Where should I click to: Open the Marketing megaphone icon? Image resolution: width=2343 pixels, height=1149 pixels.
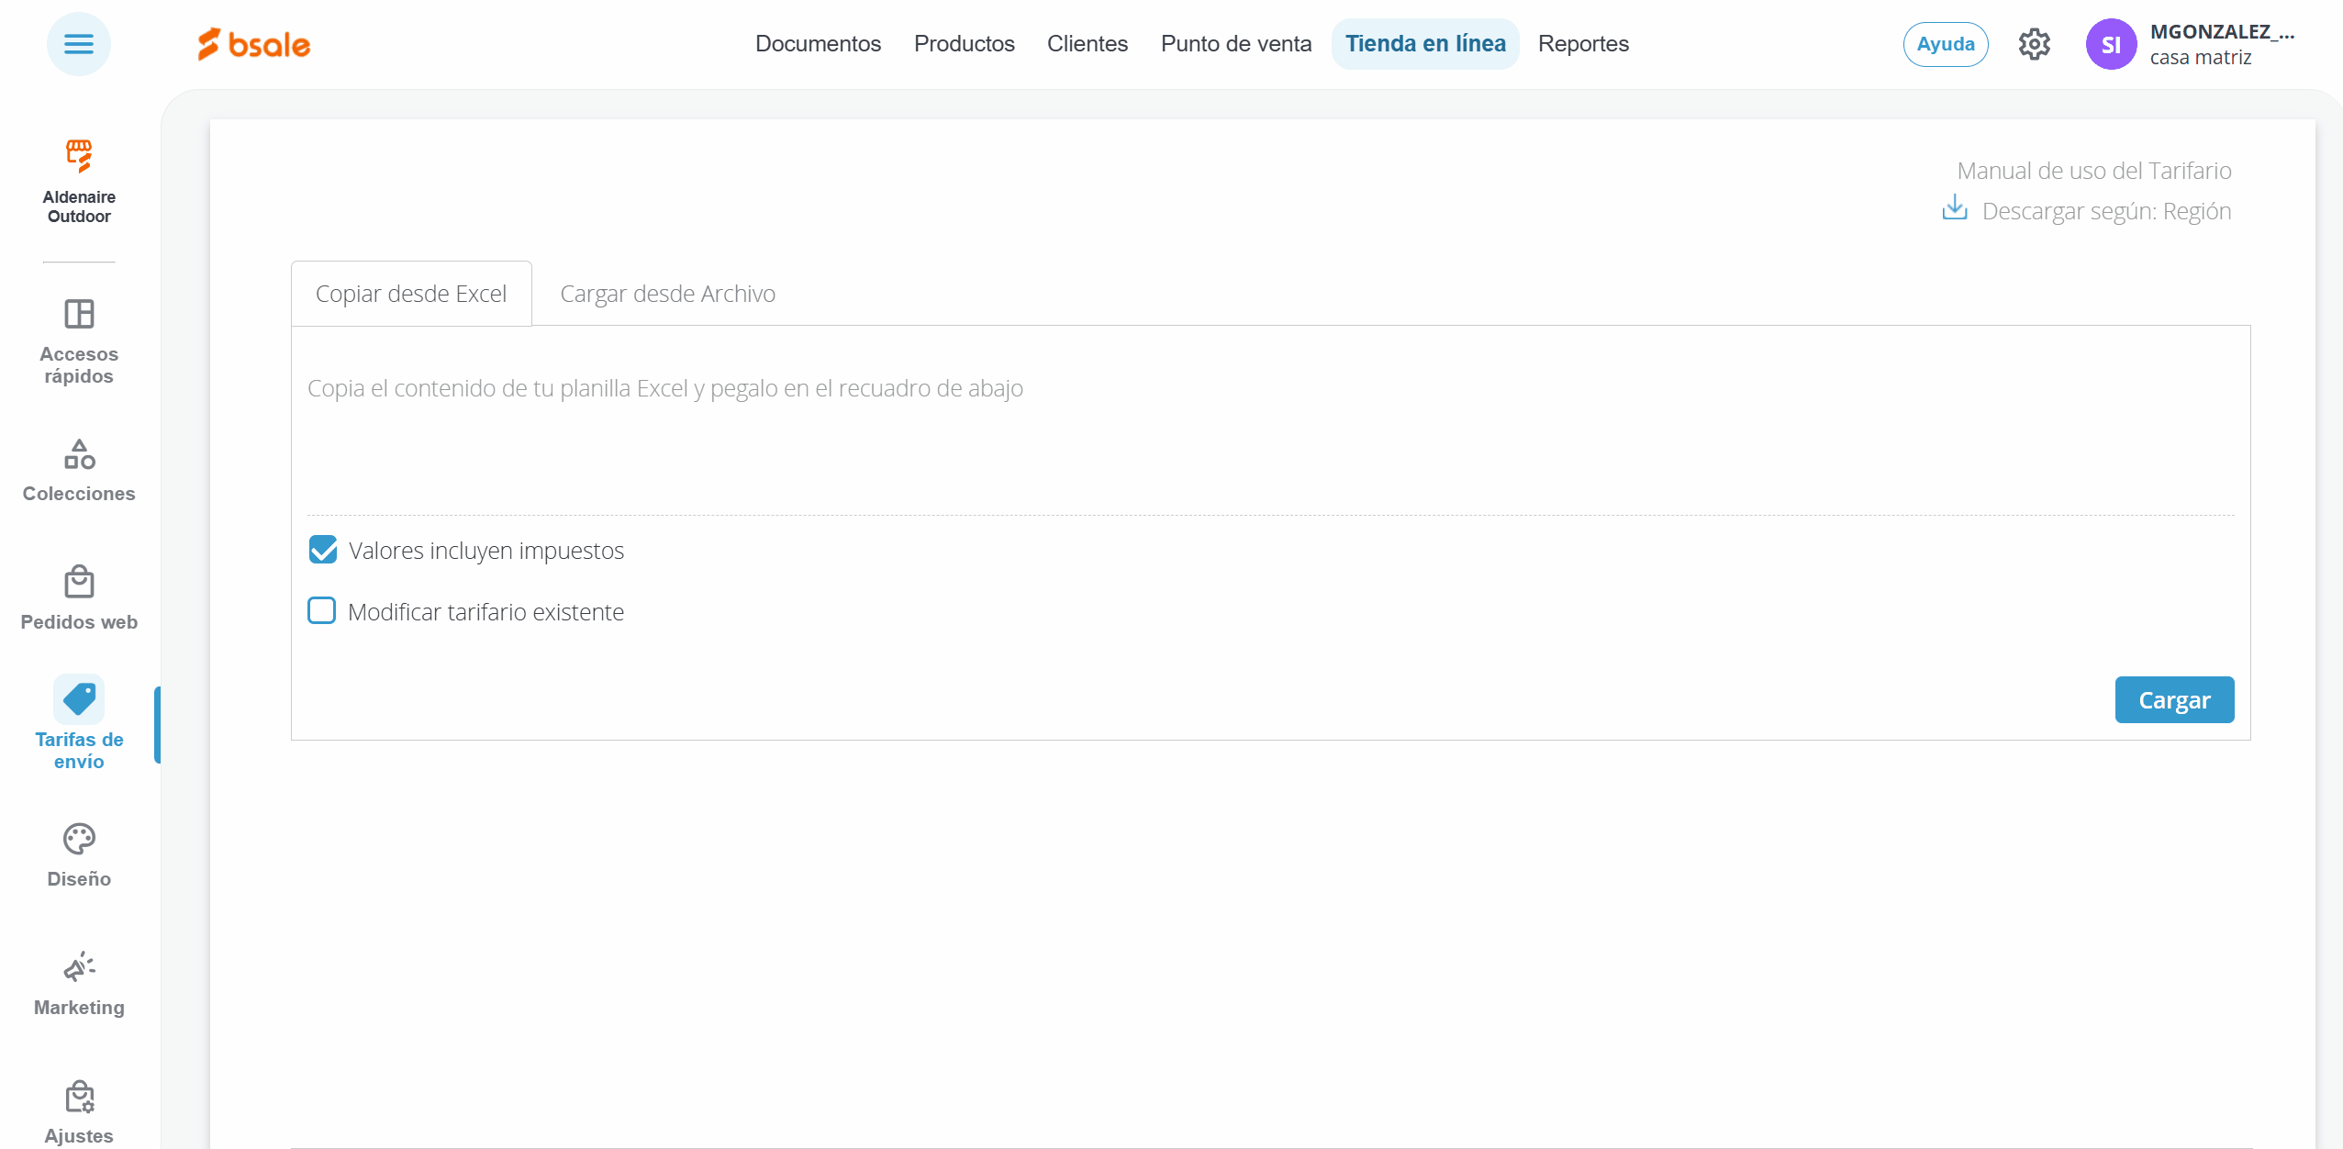tap(79, 967)
